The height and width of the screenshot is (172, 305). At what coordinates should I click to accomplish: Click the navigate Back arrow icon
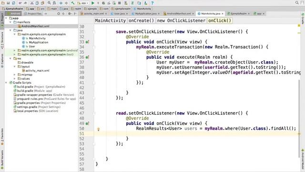61,3
